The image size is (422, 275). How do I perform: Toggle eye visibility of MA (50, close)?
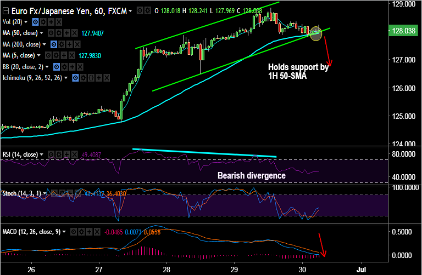(x=51, y=33)
